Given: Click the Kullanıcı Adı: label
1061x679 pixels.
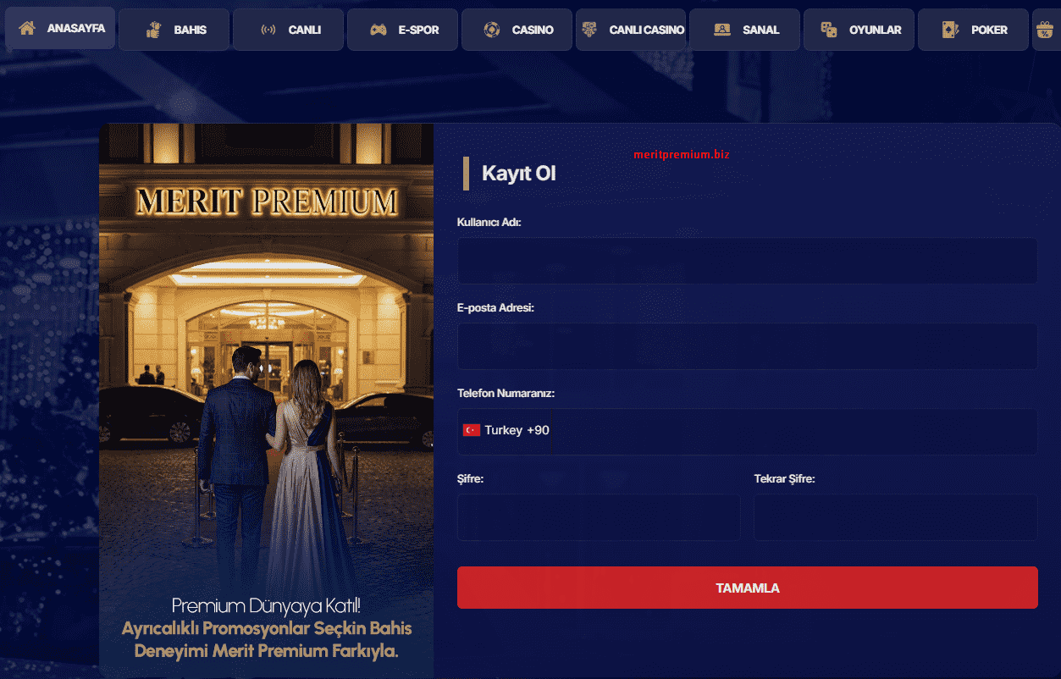Looking at the screenshot, I should pyautogui.click(x=489, y=222).
